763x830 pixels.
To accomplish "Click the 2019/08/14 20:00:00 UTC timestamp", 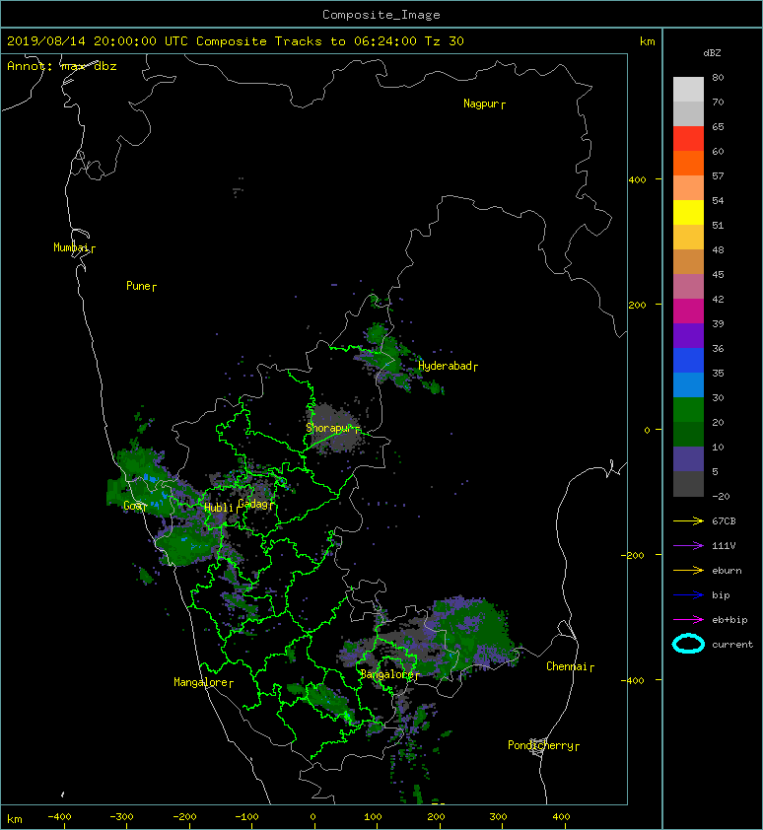I will (x=98, y=41).
